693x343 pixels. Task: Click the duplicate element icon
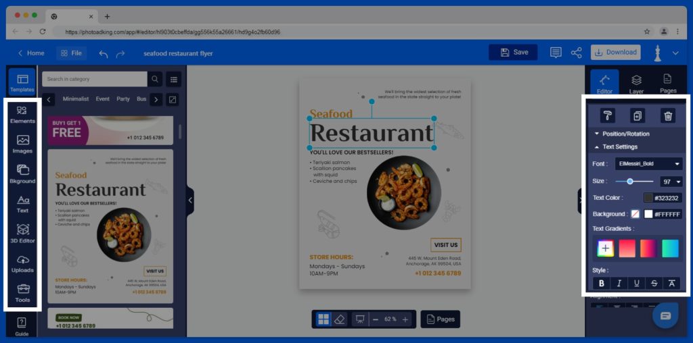coord(638,115)
